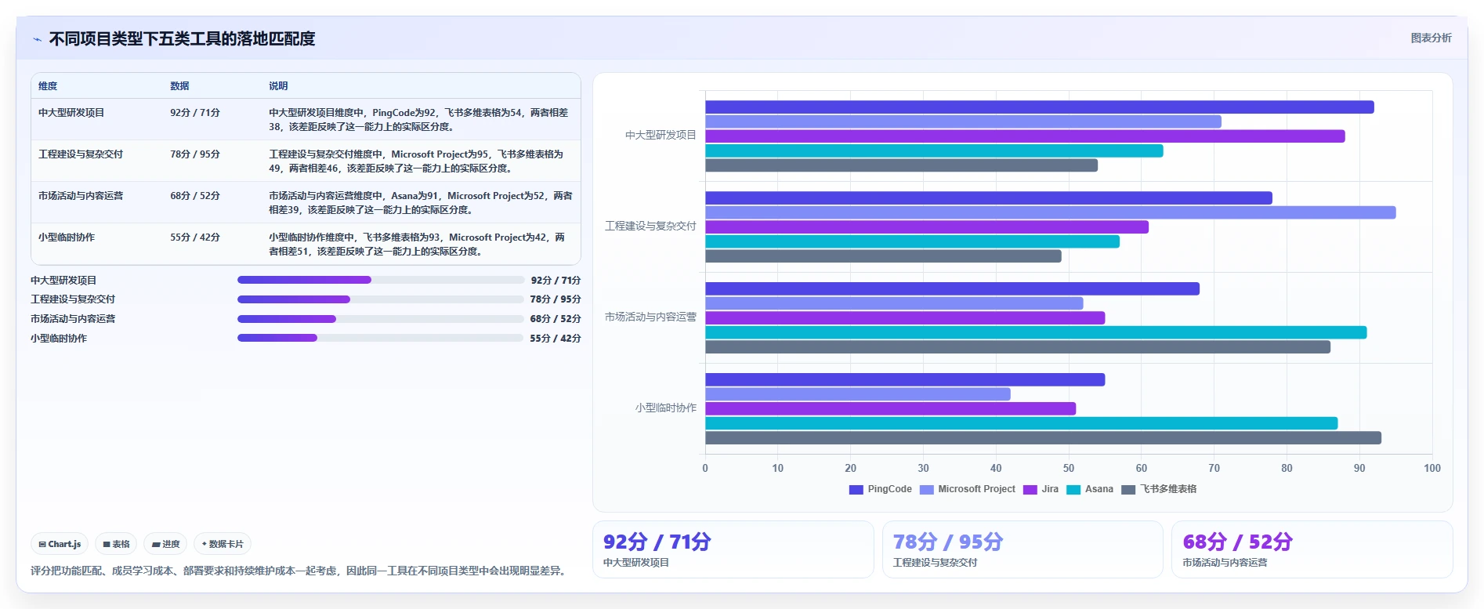This screenshot has height=609, width=1484.
Task: Click the 市场活动与内容运营 progress bar
Action: (381, 319)
